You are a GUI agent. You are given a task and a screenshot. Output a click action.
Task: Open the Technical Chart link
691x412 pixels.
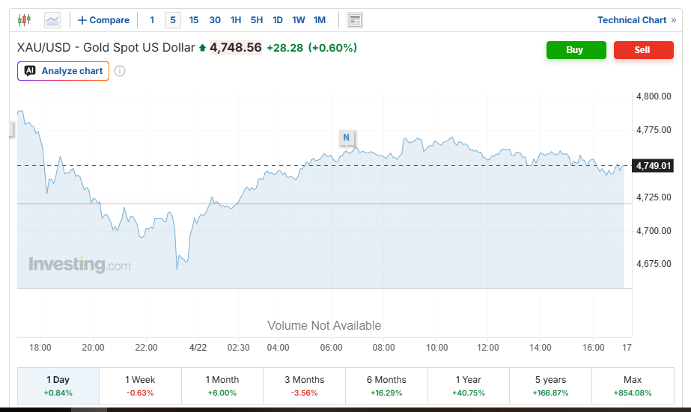pos(636,20)
